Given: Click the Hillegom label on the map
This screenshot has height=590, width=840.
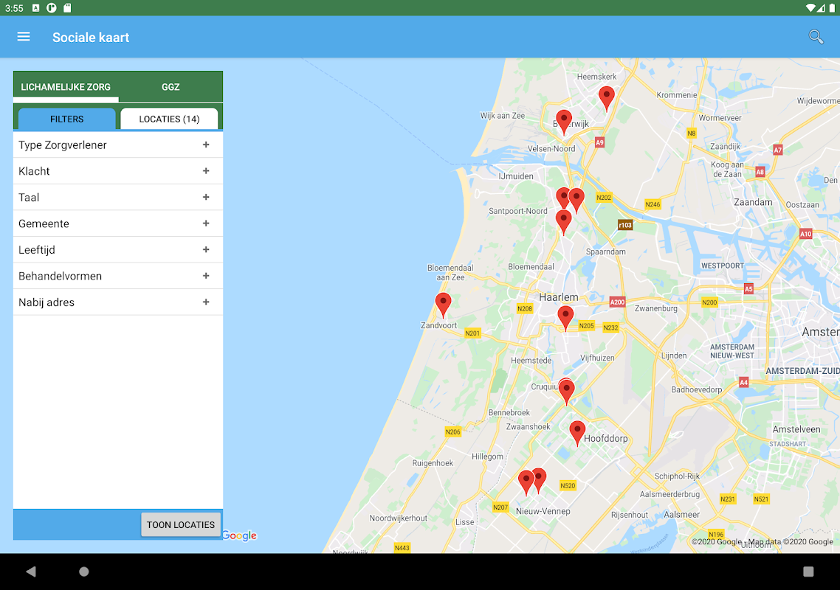Looking at the screenshot, I should 487,457.
